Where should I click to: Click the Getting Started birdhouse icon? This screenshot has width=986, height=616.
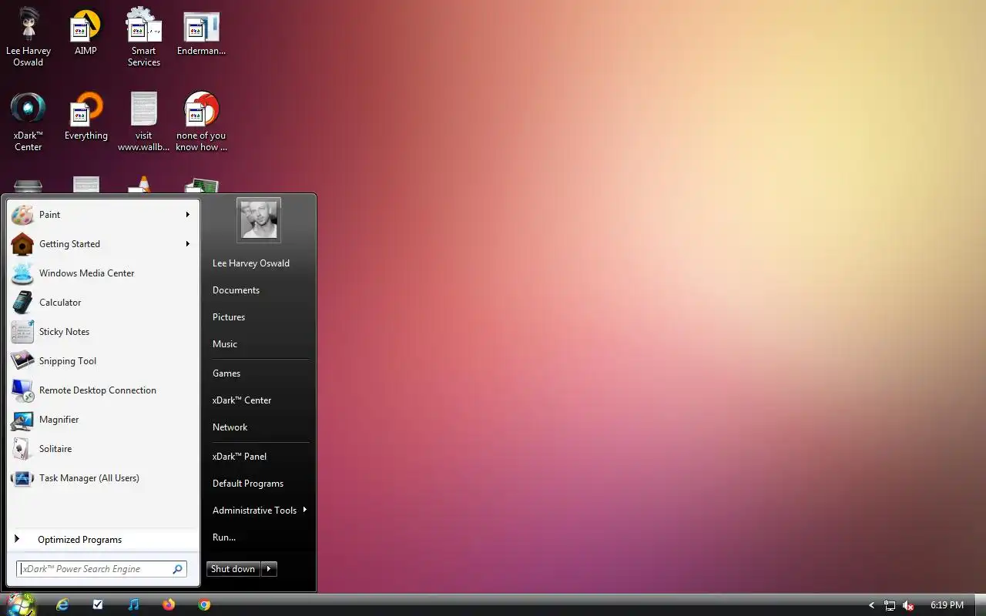[22, 244]
